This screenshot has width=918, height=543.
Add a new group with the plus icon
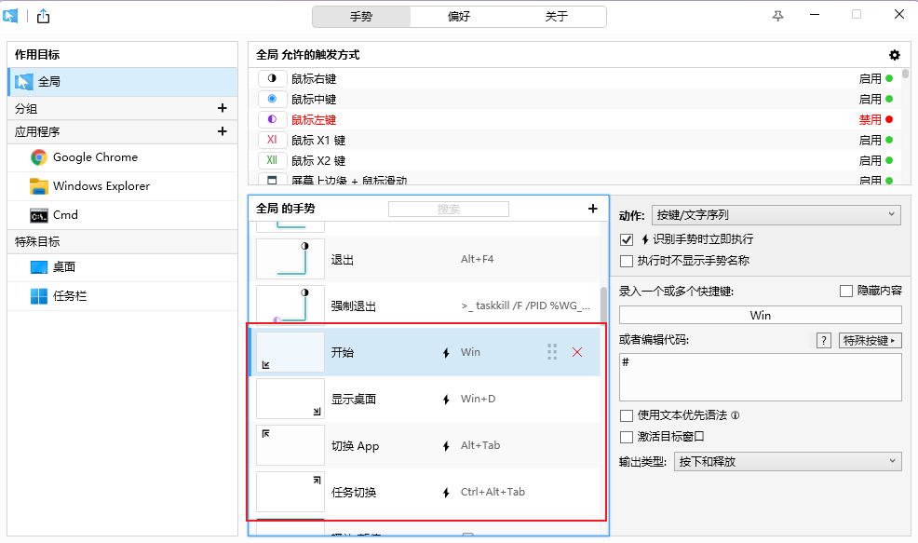[x=222, y=108]
